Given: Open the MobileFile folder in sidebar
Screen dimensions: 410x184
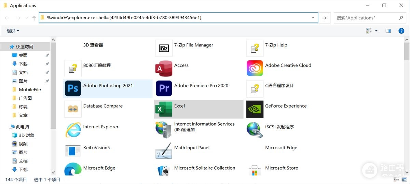Looking at the screenshot, I should click(30, 89).
